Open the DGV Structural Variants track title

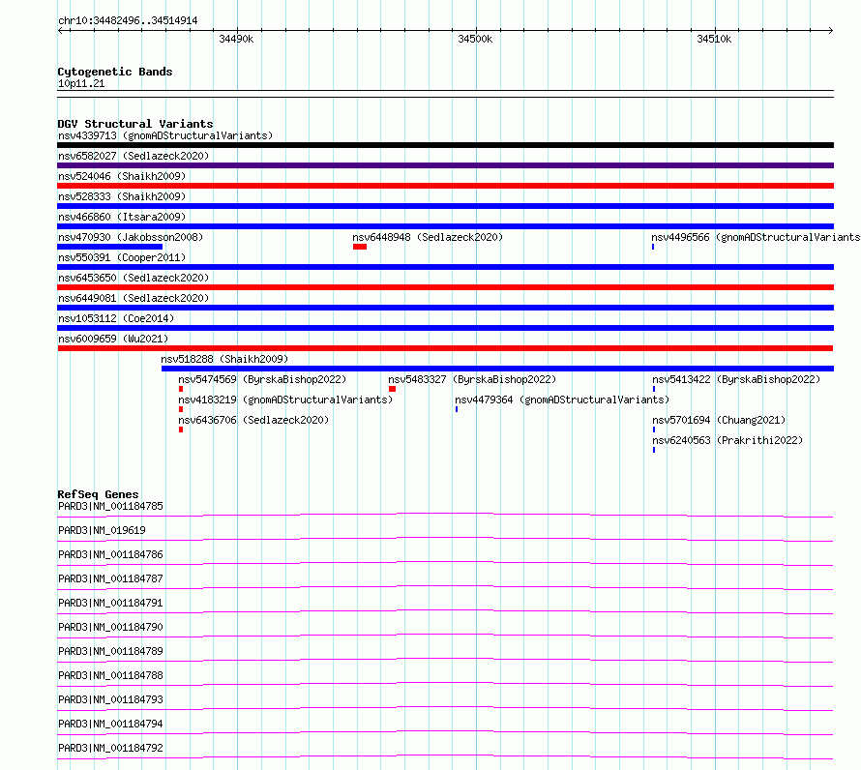pos(135,124)
